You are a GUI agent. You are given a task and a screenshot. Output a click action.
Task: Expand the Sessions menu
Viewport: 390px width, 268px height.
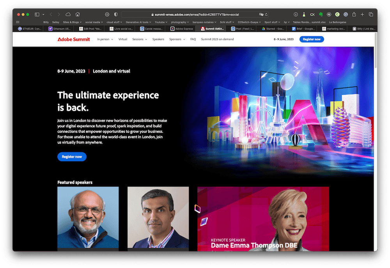pos(140,39)
